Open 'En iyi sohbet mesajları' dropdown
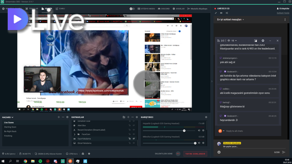 click(x=230, y=20)
